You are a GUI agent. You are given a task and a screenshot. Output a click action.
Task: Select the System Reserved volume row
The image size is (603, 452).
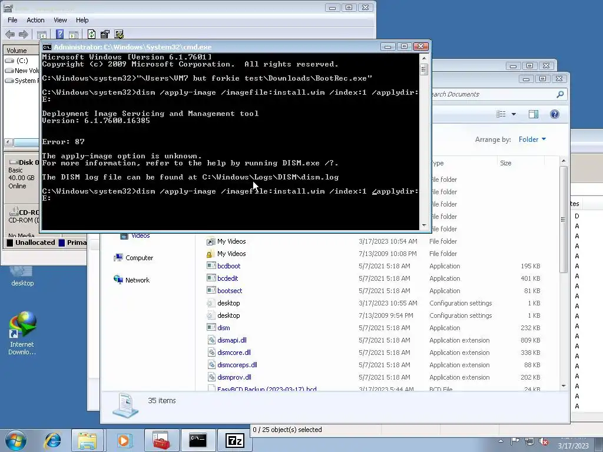(22, 81)
